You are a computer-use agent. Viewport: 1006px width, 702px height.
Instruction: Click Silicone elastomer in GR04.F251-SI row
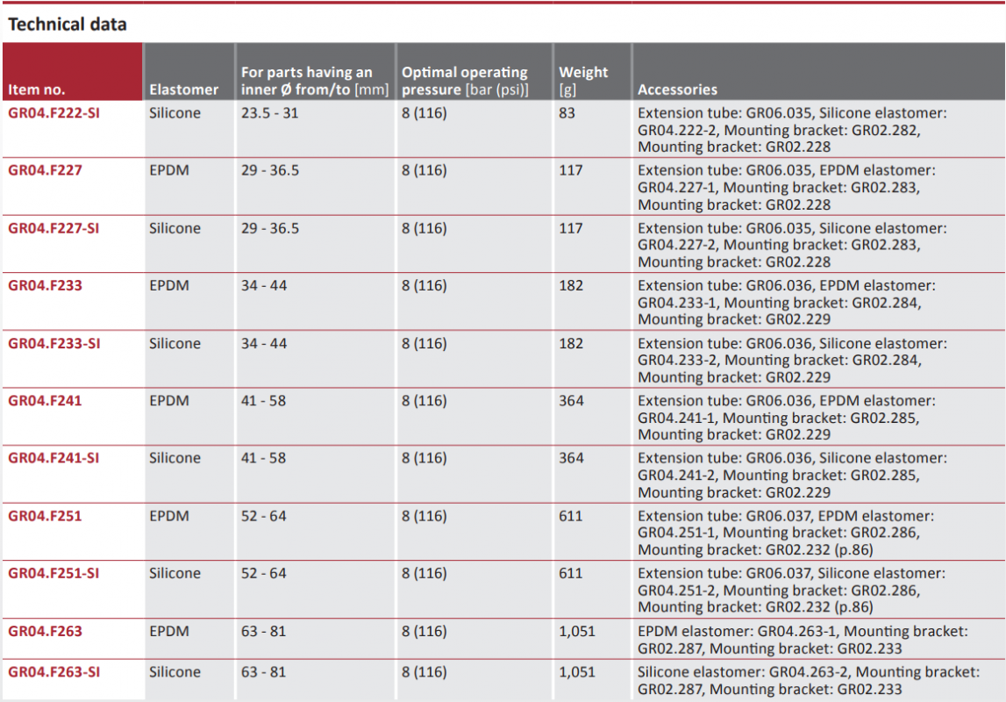click(175, 573)
